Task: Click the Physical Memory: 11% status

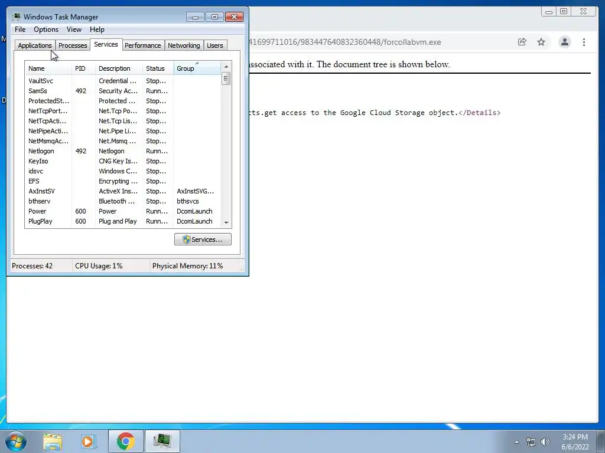Action: [187, 266]
